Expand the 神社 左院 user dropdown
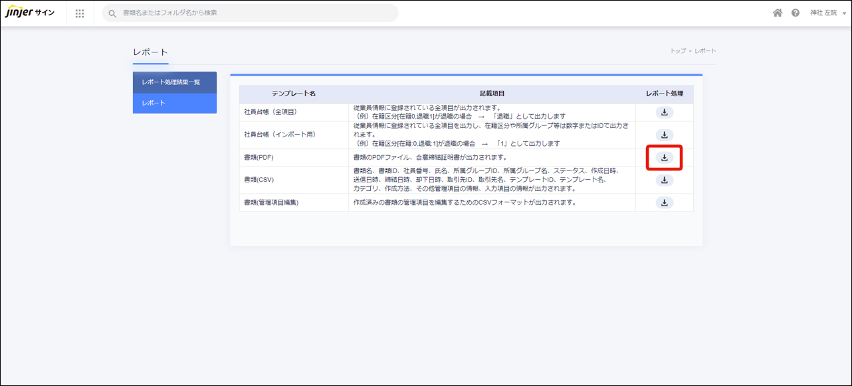Image resolution: width=852 pixels, height=386 pixels. 827,13
